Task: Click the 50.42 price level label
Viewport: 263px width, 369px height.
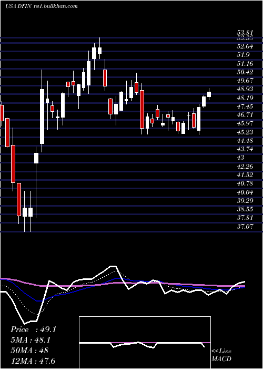Action: [x=245, y=72]
